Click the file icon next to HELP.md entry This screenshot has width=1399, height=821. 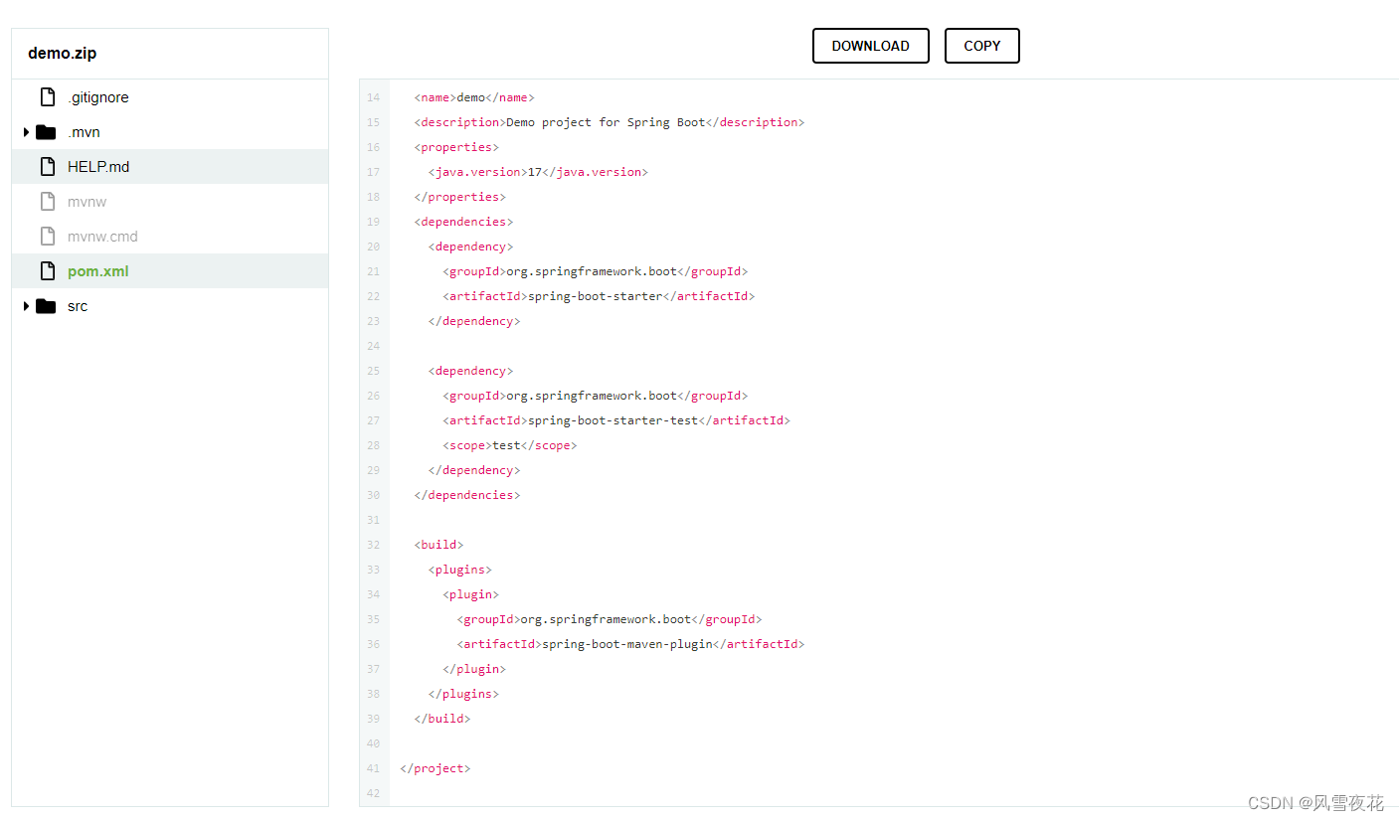[x=47, y=166]
